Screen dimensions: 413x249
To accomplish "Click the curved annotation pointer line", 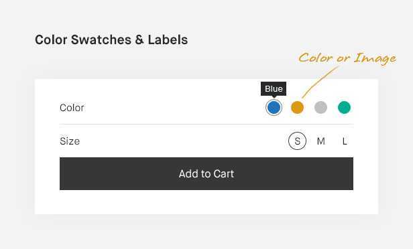I will [x=320, y=82].
